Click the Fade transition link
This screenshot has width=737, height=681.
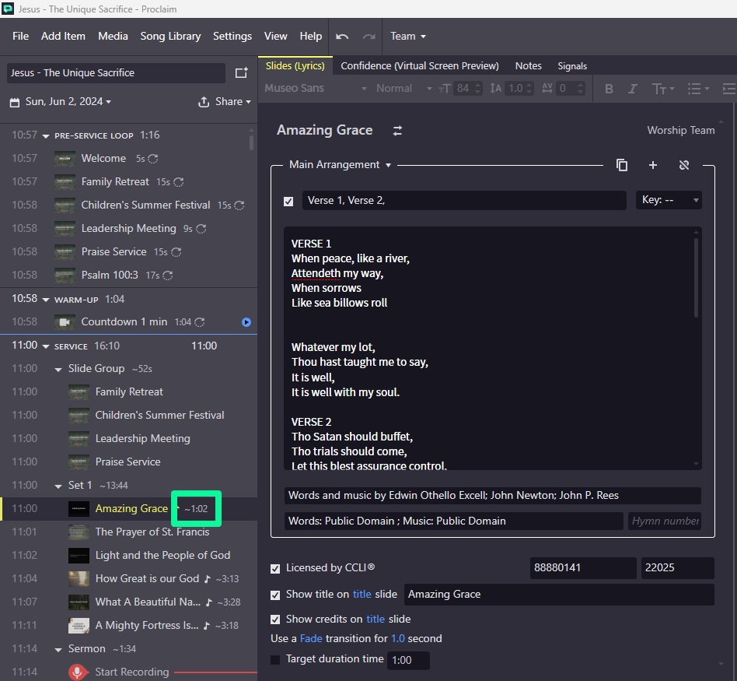(311, 639)
